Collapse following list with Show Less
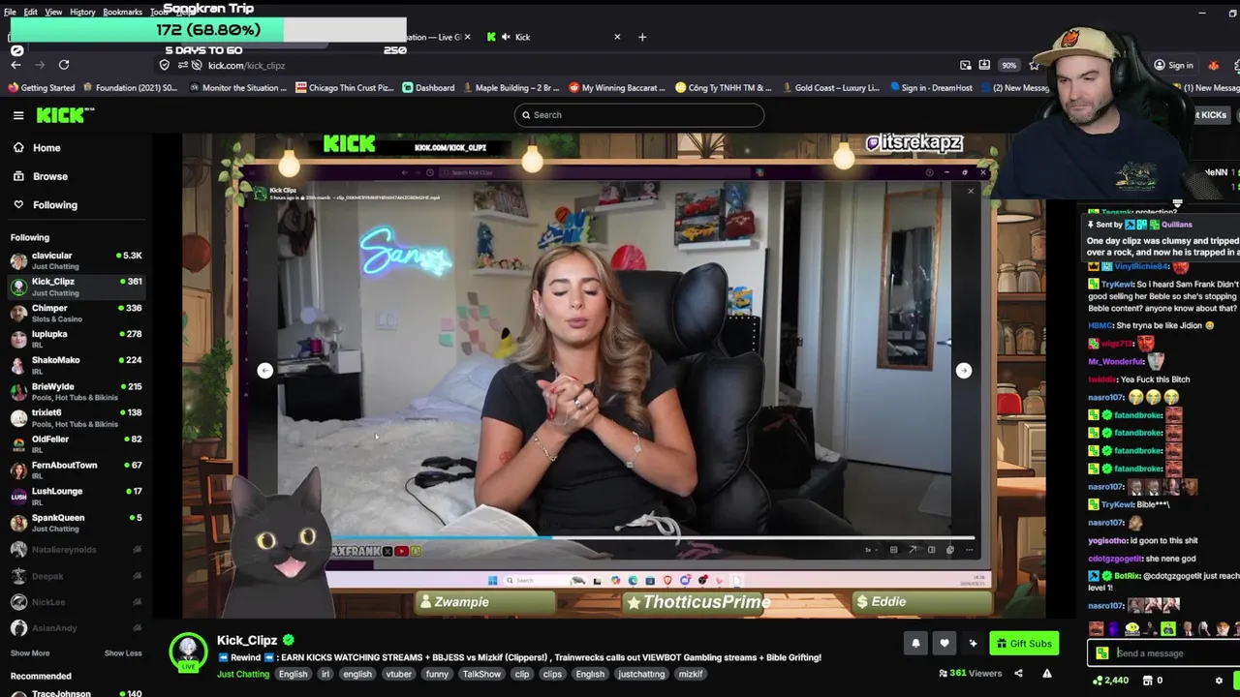 pos(123,653)
